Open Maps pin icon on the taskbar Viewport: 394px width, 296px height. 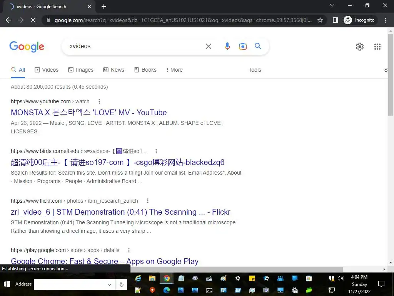click(x=152, y=290)
